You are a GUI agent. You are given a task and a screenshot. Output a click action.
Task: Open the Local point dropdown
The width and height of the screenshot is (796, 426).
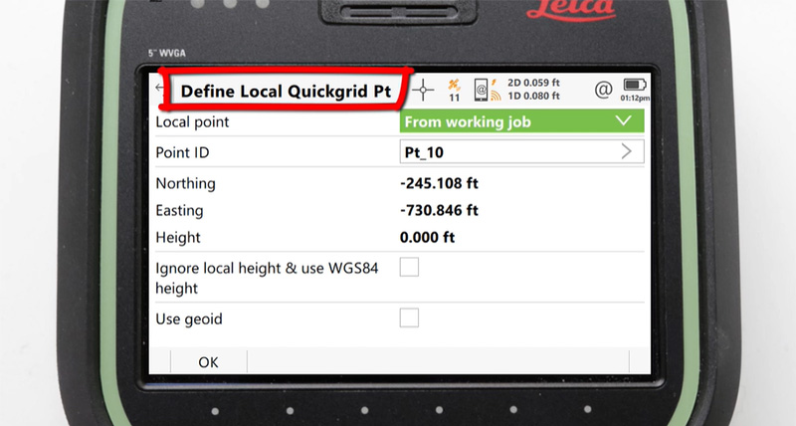tap(521, 121)
